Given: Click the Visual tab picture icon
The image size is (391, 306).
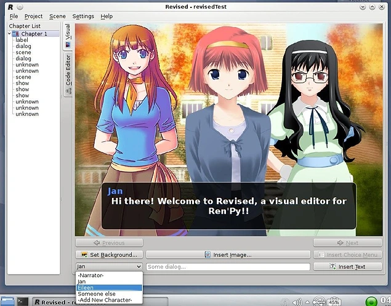Looking at the screenshot, I should point(68,45).
